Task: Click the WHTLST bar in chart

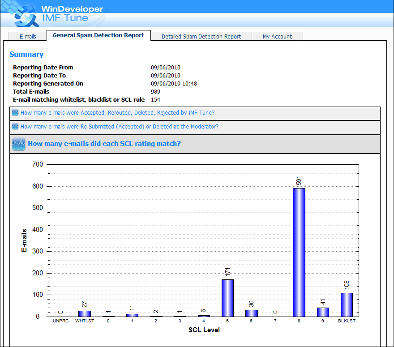Action: 85,313
